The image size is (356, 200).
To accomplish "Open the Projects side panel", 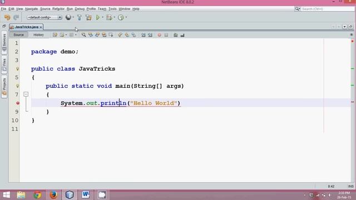I will [x=4, y=87].
